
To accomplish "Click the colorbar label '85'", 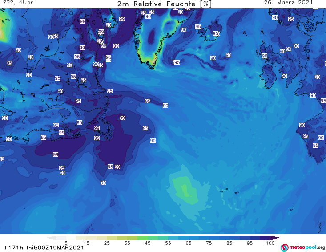I will 229,243.
